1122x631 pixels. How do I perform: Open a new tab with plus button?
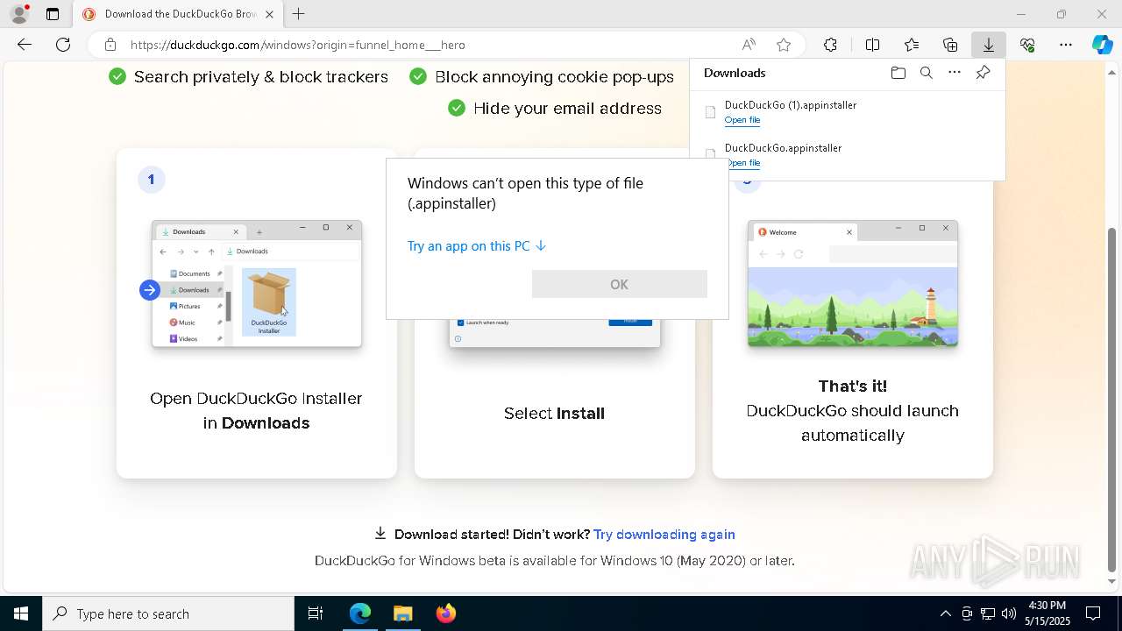298,14
